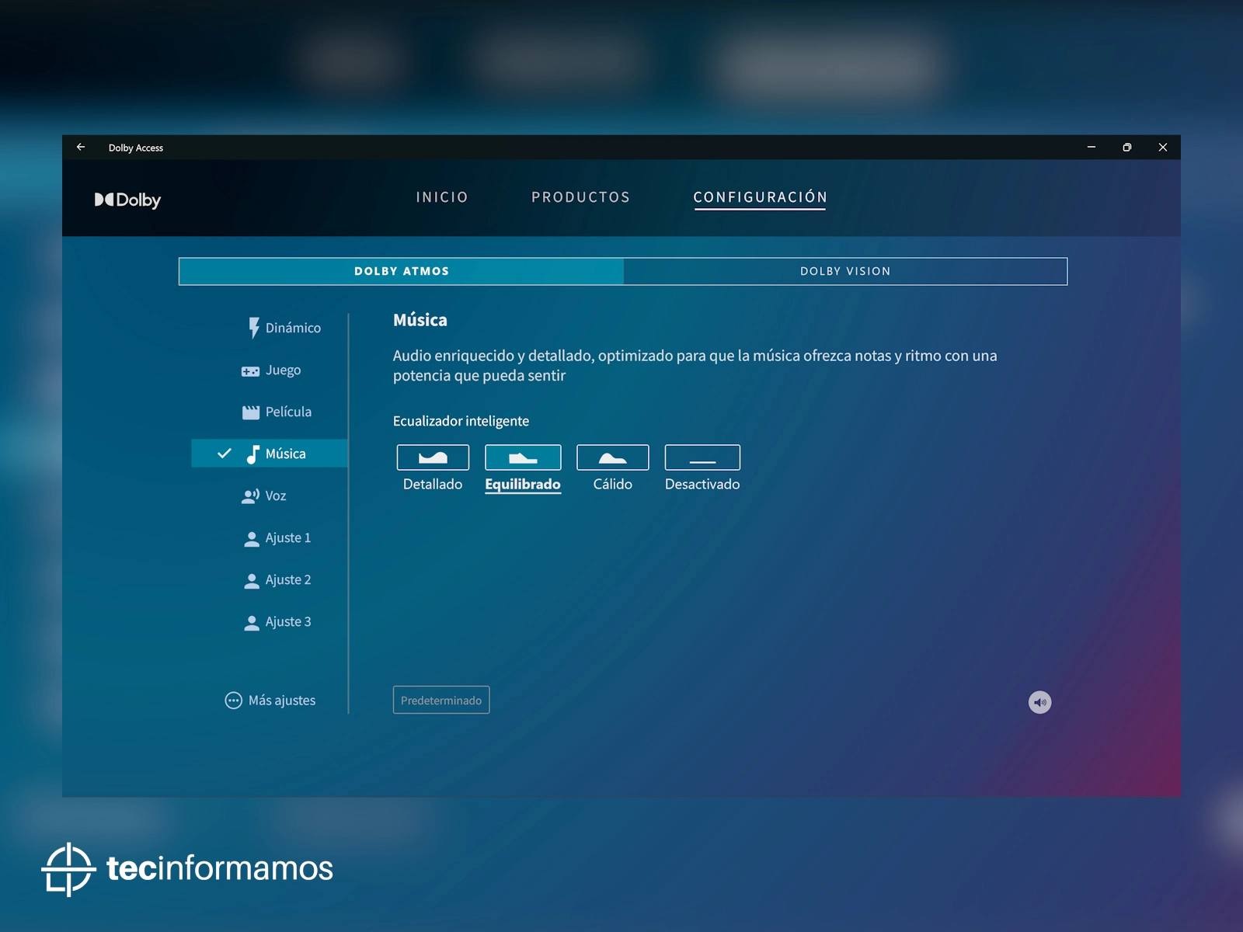The width and height of the screenshot is (1243, 932).
Task: Click the "Dolby Access" window title
Action: coord(136,148)
